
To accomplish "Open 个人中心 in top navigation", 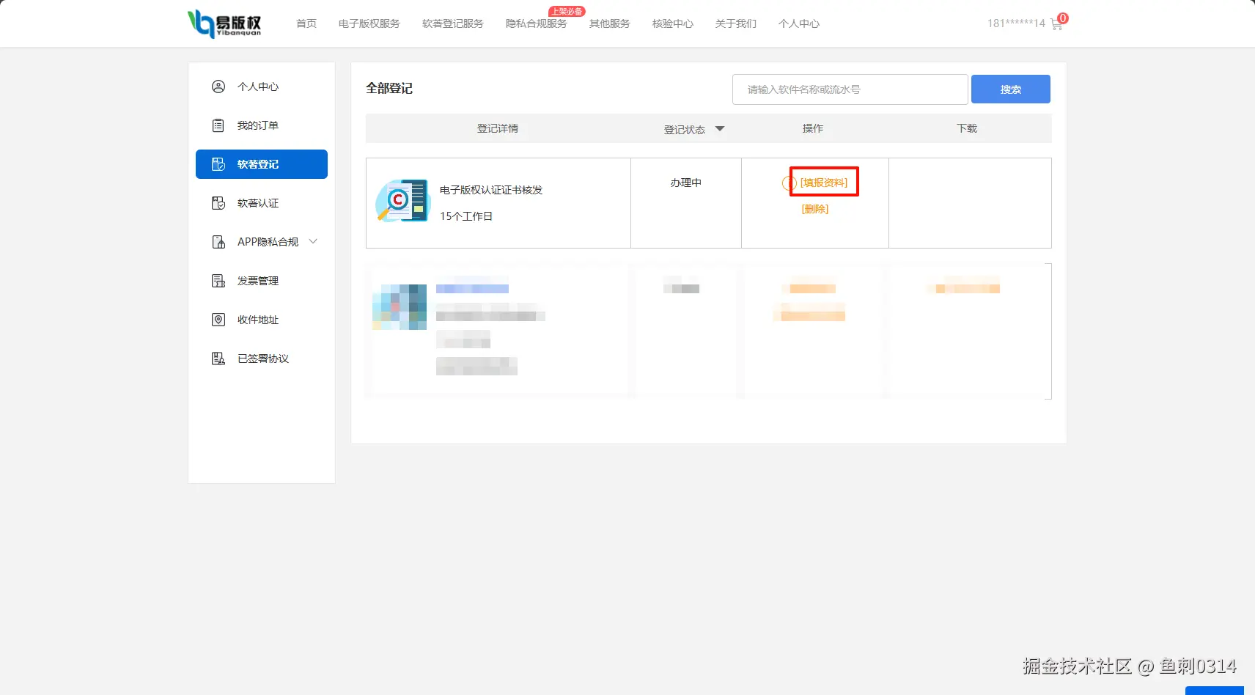I will point(799,23).
